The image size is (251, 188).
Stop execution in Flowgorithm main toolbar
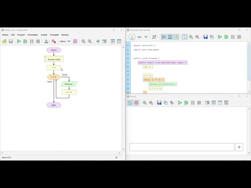point(38,42)
